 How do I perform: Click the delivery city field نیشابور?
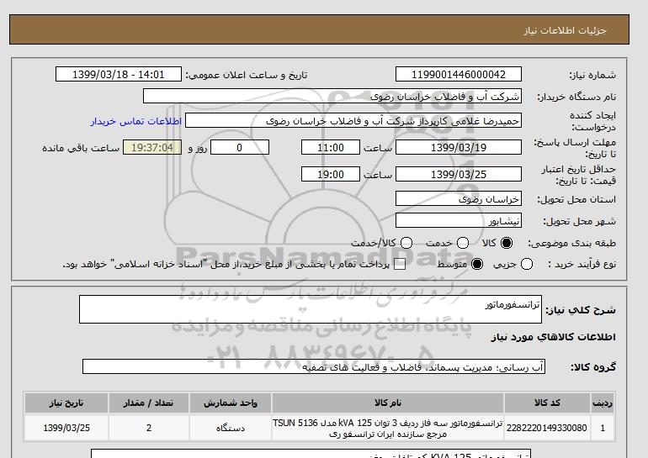[459, 221]
